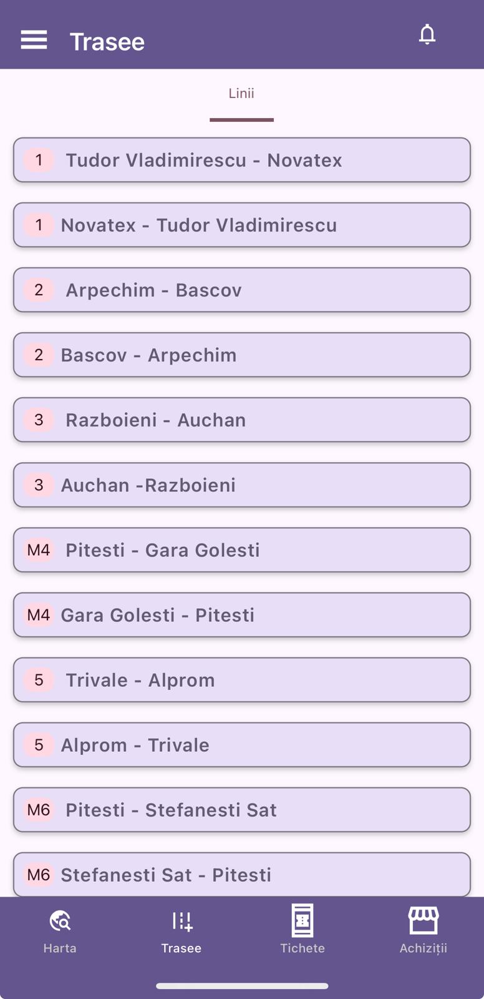
Task: Open line 5 Trivale - Alprom
Action: coord(242,679)
